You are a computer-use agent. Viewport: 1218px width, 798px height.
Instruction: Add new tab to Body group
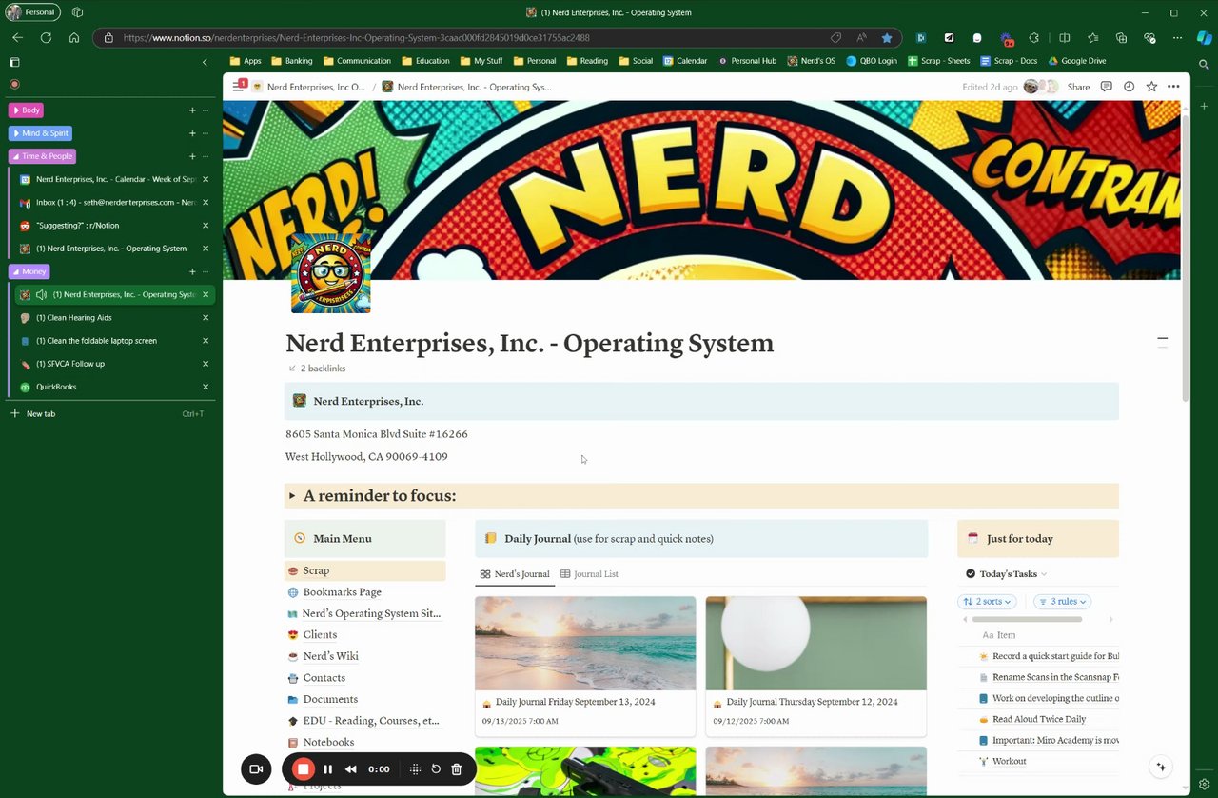(x=192, y=110)
